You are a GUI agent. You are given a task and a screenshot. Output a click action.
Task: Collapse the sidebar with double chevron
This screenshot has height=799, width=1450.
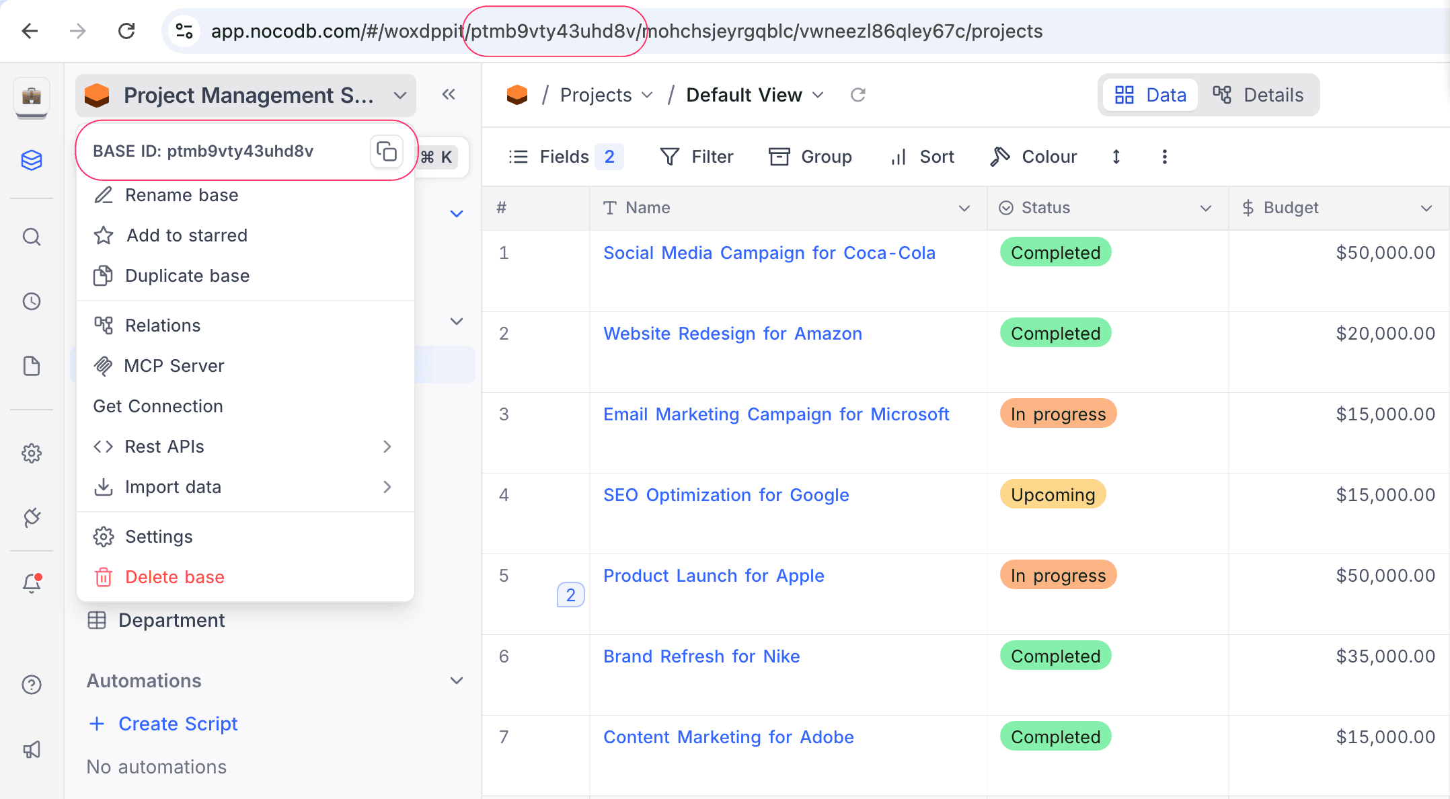click(449, 95)
